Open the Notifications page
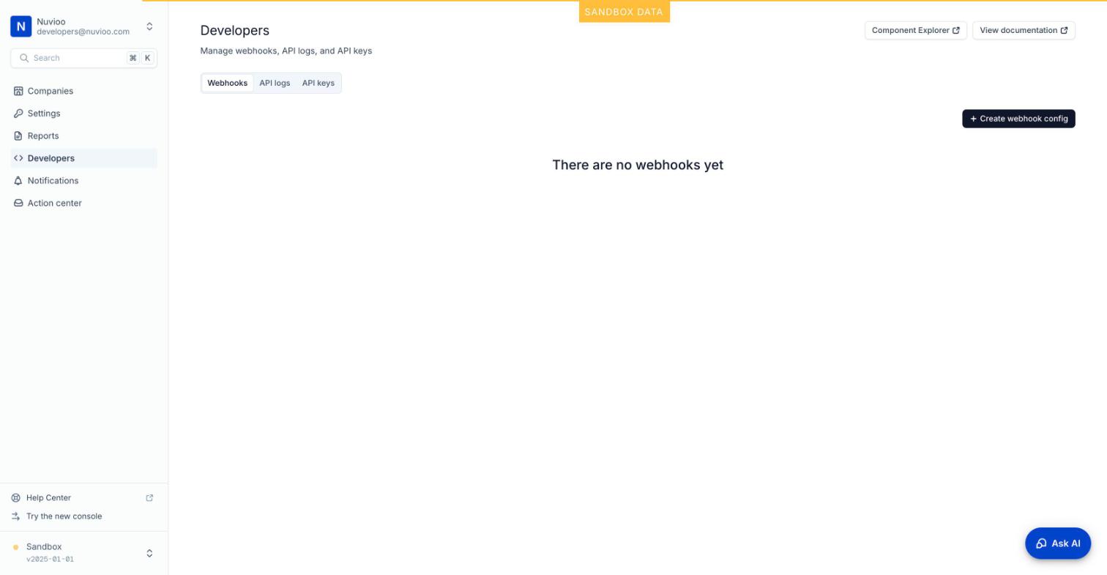 [84, 181]
